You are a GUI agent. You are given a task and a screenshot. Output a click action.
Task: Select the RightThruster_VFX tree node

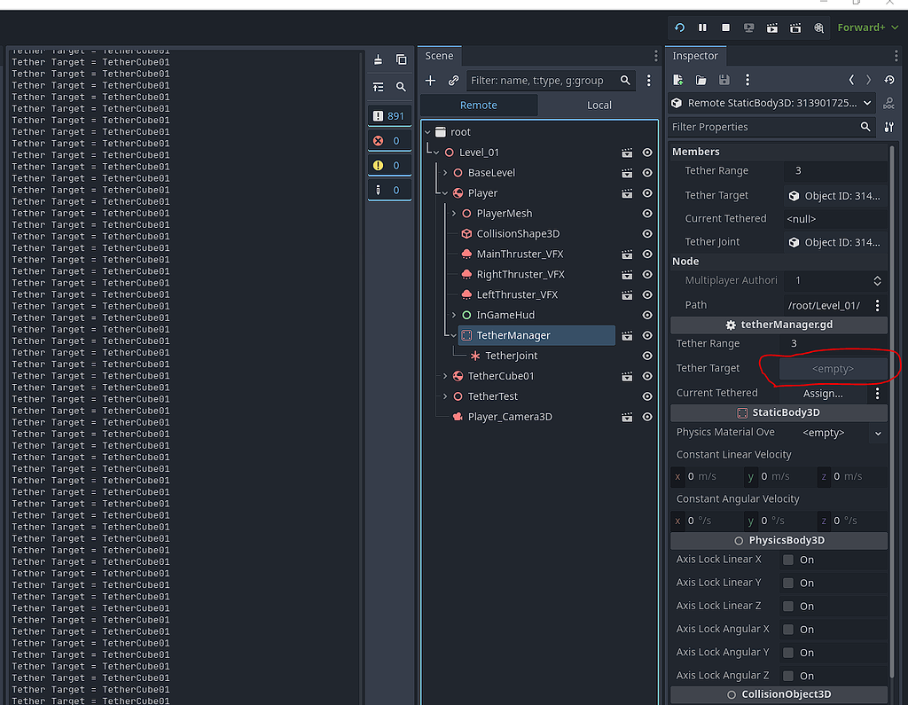point(521,274)
